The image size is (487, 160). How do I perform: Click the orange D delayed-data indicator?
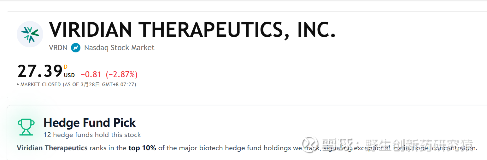(66, 67)
